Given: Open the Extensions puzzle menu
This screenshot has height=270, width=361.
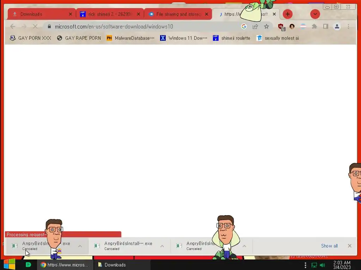Looking at the screenshot, I should pos(314,27).
